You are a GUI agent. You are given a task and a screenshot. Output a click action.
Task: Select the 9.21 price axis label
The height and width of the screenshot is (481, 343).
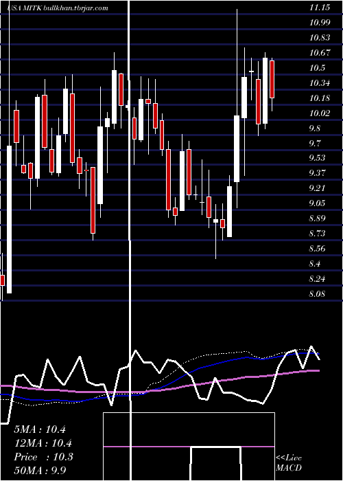coord(317,188)
